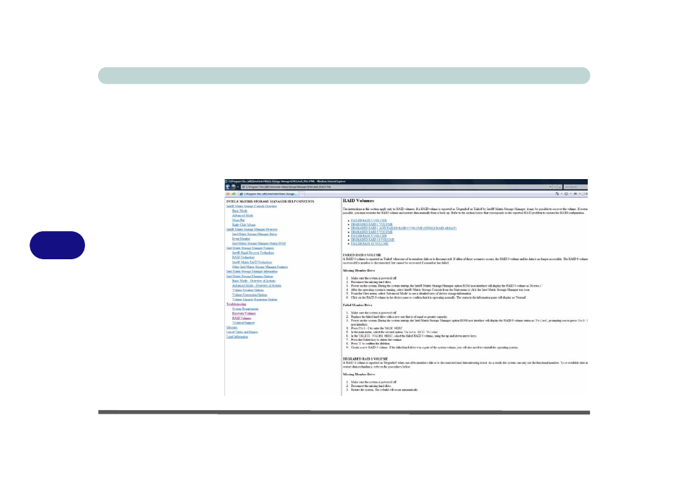Open Intel Matrix Storage Manager Overview link

click(252, 230)
